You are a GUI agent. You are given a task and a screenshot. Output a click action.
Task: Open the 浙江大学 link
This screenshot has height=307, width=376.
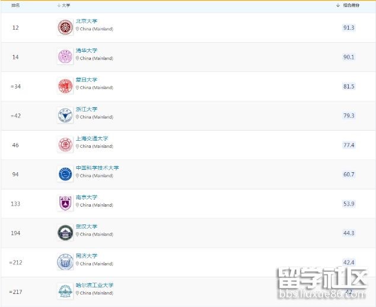(x=87, y=109)
